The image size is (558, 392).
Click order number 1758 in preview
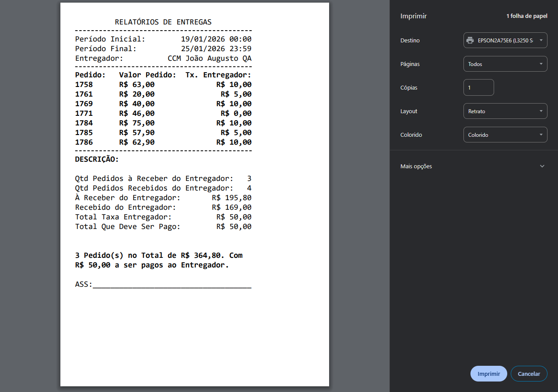84,85
